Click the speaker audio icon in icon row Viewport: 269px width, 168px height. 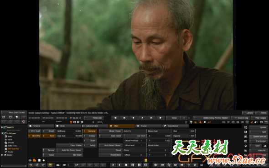tap(256, 122)
